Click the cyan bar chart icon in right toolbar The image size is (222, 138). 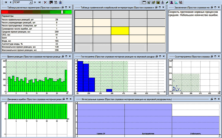(x=176, y=3)
